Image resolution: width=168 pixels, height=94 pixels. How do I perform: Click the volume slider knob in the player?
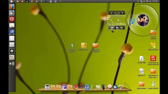tap(121, 24)
